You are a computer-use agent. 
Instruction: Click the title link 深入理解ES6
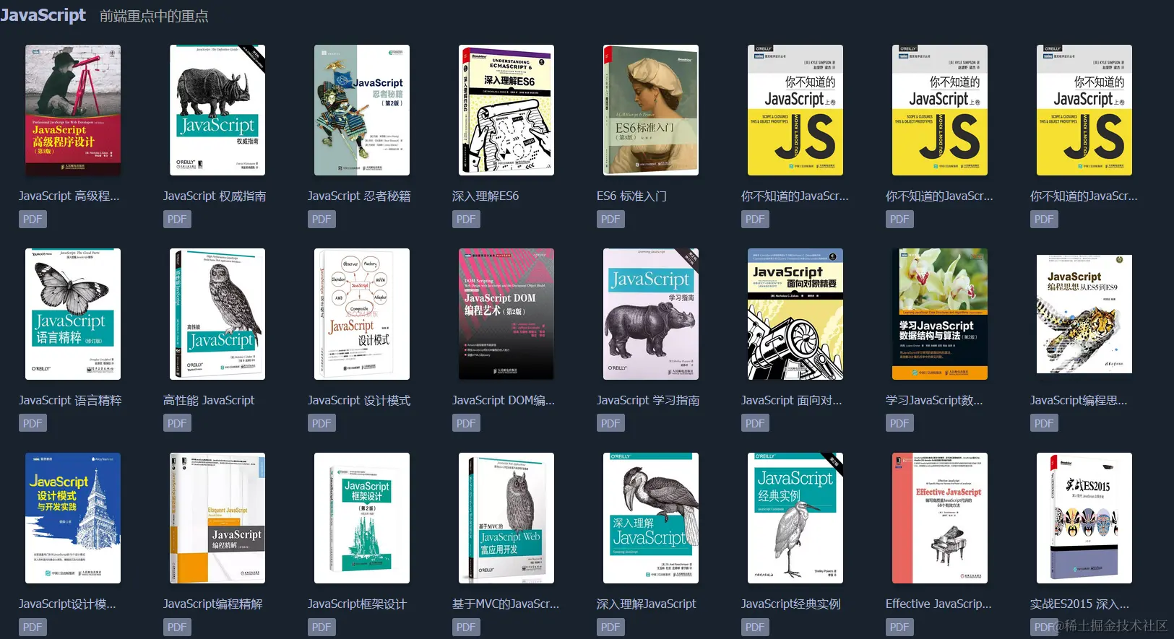(x=485, y=196)
